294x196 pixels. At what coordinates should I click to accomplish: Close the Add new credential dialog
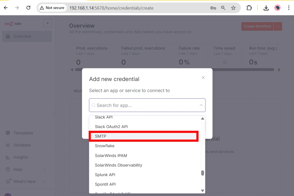(203, 77)
